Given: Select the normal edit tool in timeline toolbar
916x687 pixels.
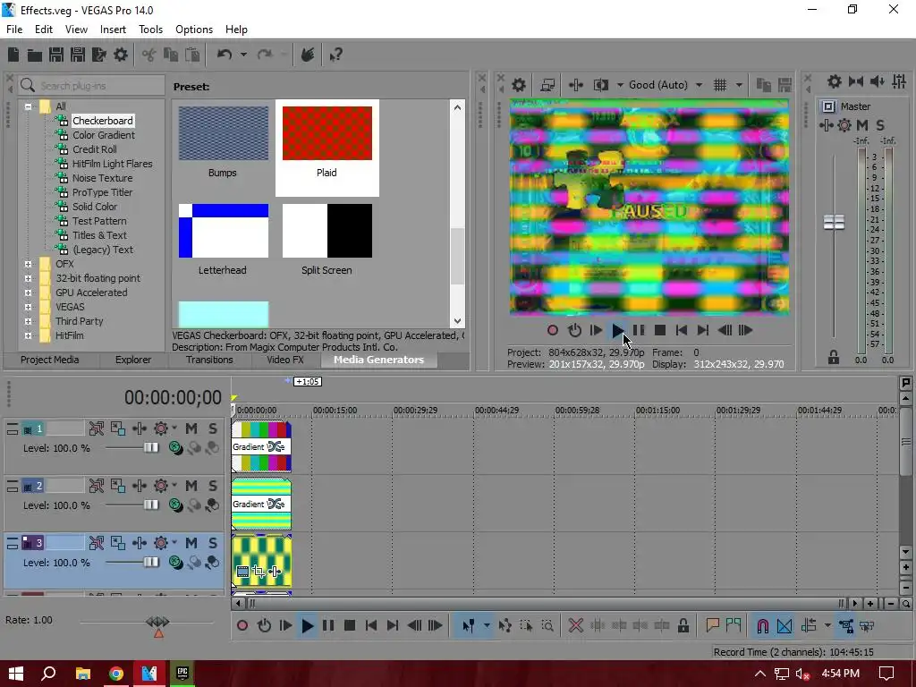Looking at the screenshot, I should tap(469, 626).
